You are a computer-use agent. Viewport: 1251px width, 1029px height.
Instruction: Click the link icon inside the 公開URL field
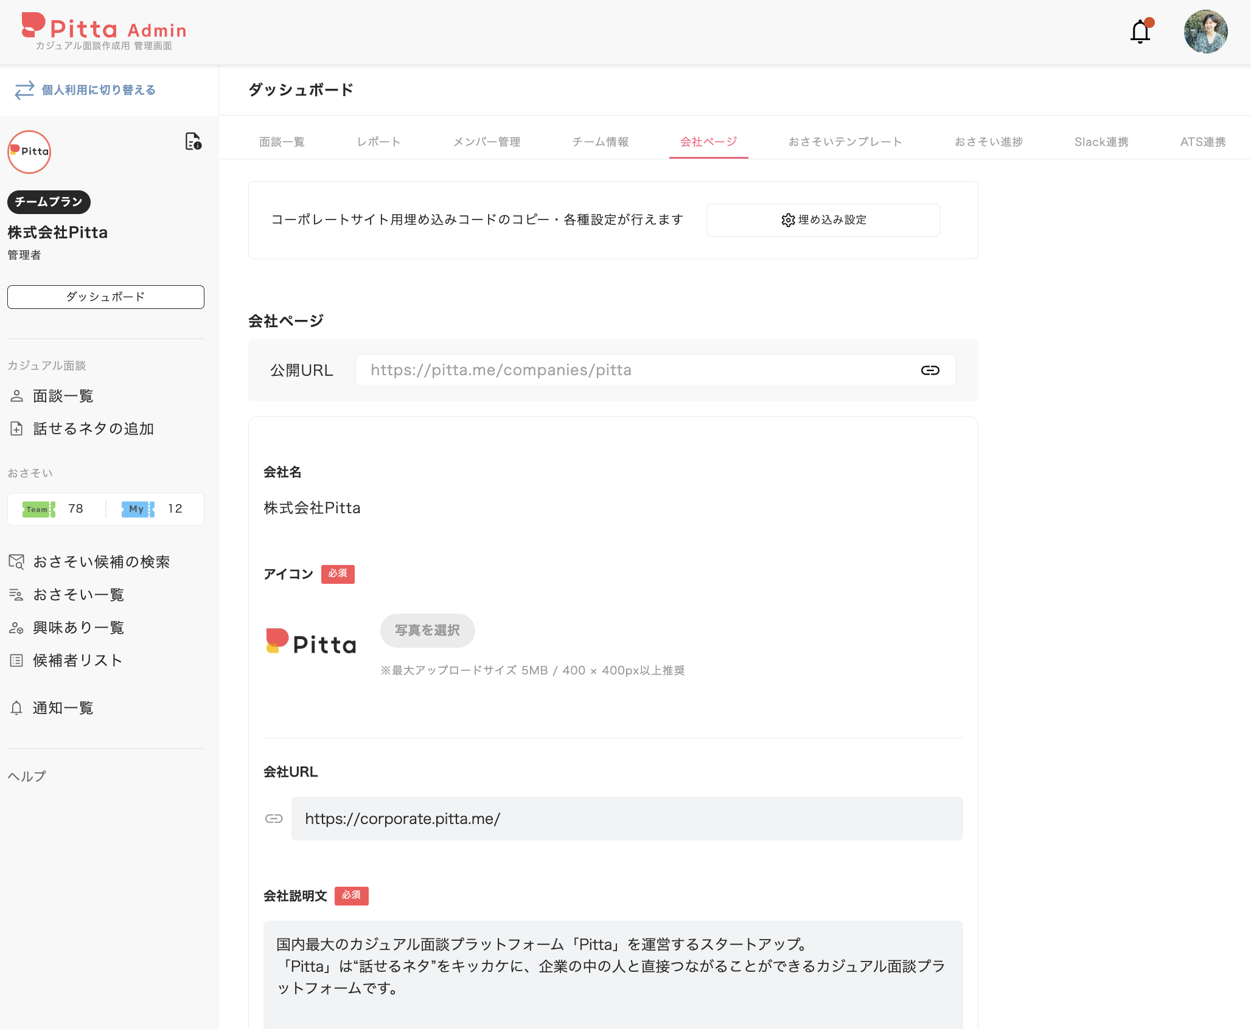pyautogui.click(x=930, y=370)
